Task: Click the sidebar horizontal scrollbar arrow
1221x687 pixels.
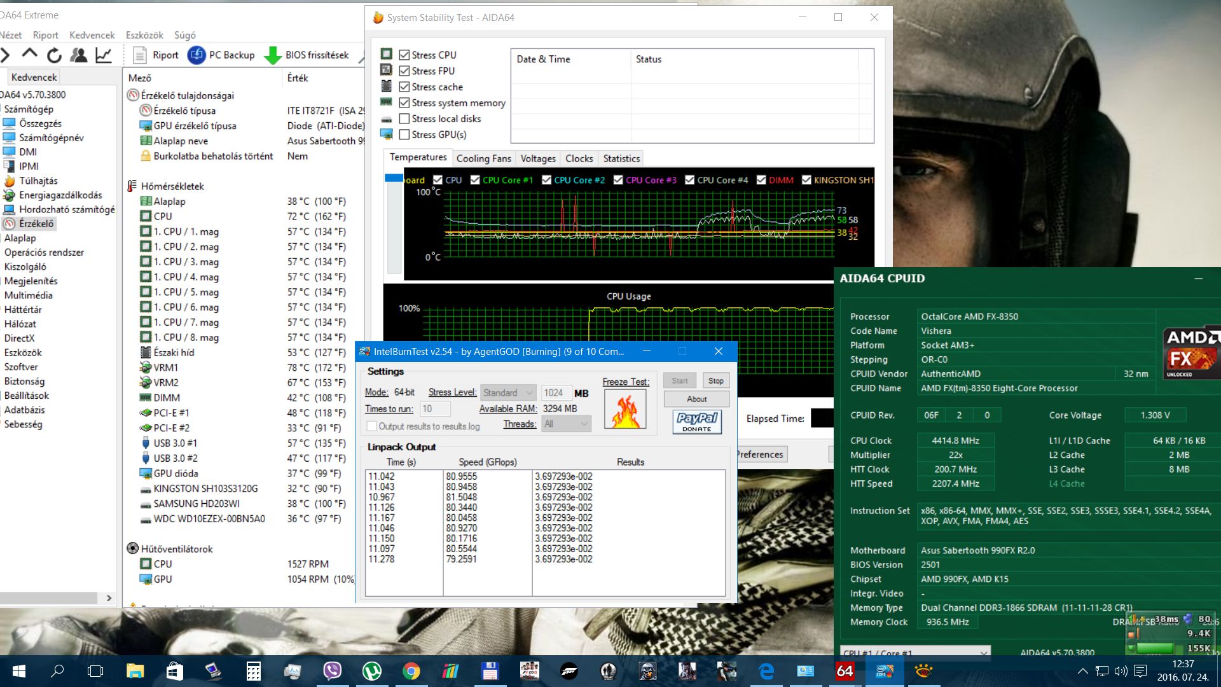Action: 109,598
